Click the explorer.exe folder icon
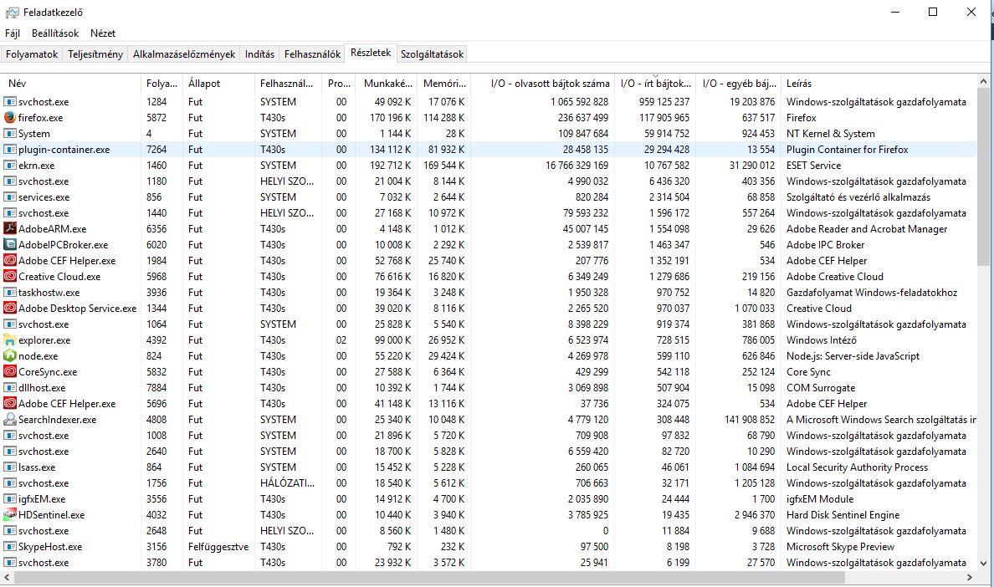This screenshot has width=994, height=587. click(x=9, y=340)
